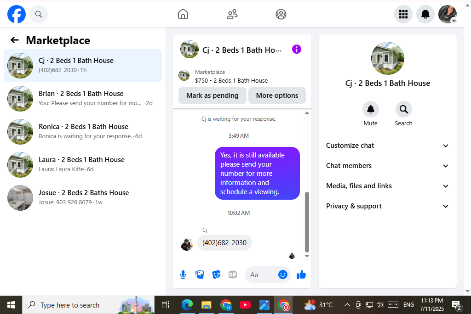This screenshot has height=314, width=471.
Task: Click the chat scrollbar down arrow
Action: [x=307, y=256]
